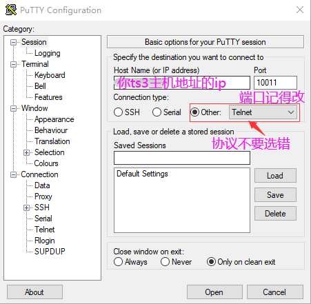The image size is (311, 304).
Task: Open the Proxy settings category
Action: pos(43,196)
